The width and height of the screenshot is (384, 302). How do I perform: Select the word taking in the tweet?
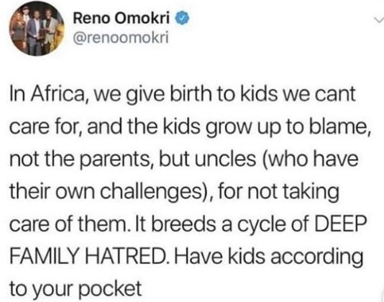pos(311,193)
